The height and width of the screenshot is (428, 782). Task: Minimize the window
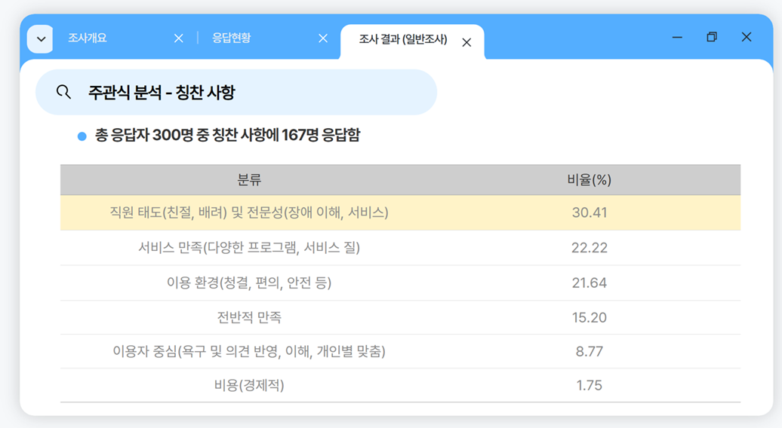click(x=677, y=37)
